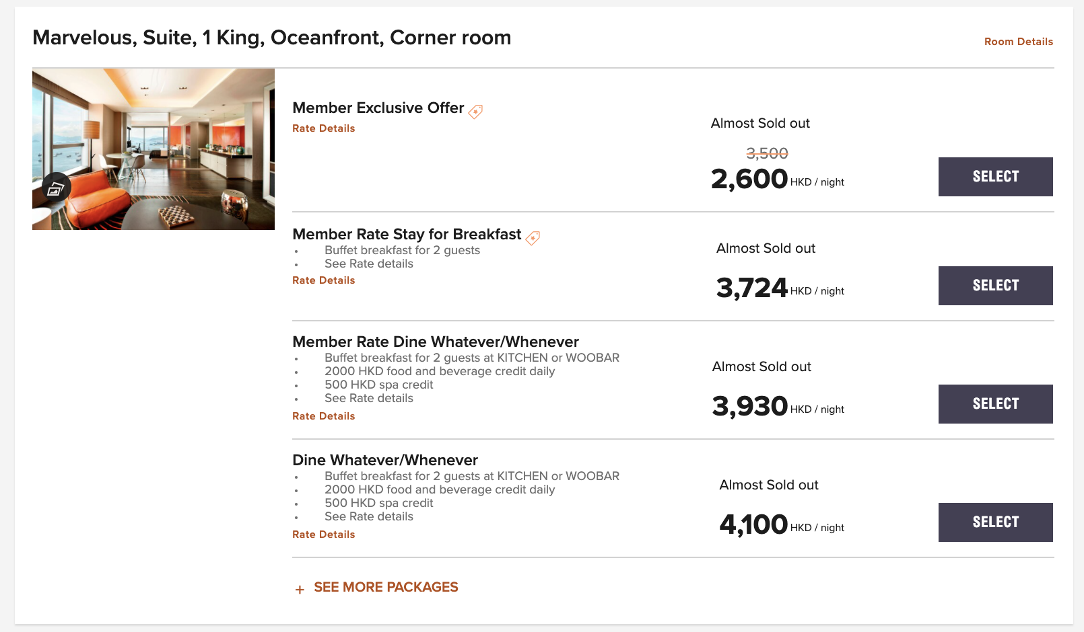Select the 3,724 HKD breakfast rate
The width and height of the screenshot is (1084, 632).
pos(995,286)
